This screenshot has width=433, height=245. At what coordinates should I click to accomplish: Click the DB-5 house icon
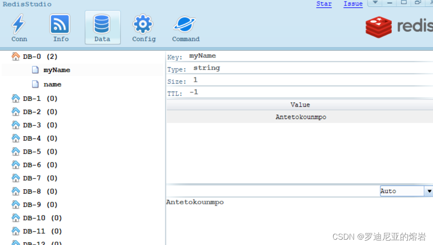[x=16, y=151]
